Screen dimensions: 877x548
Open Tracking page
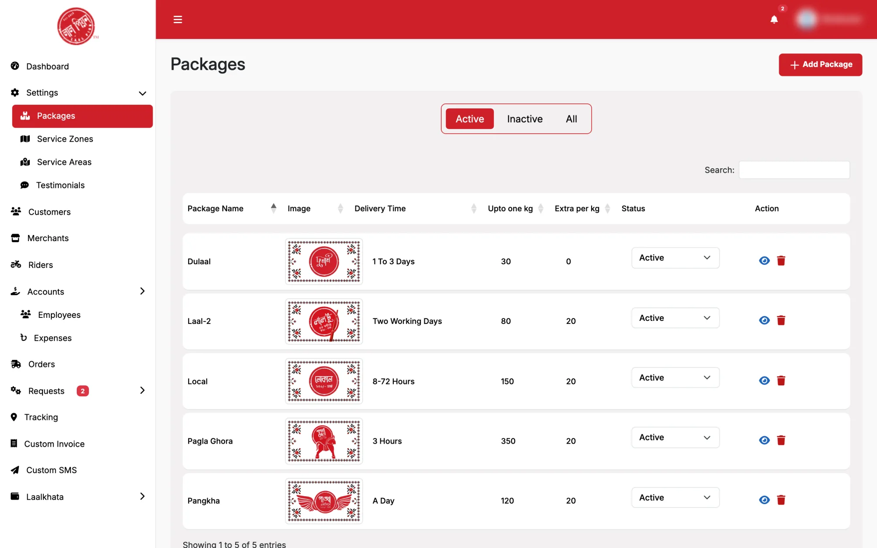[41, 417]
